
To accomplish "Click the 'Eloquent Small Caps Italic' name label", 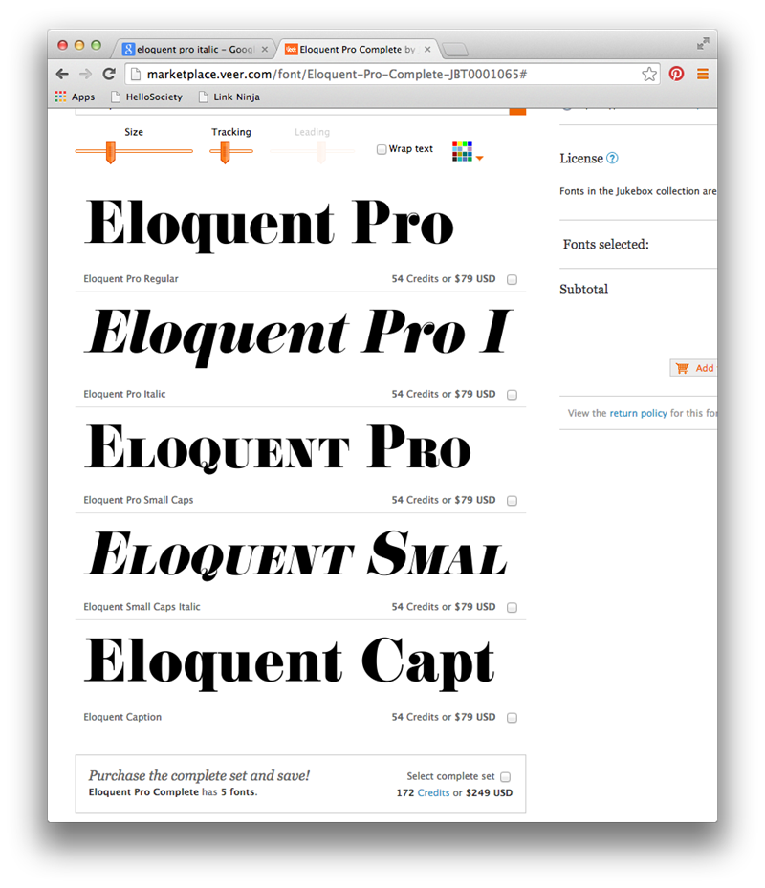I will pyautogui.click(x=142, y=607).
